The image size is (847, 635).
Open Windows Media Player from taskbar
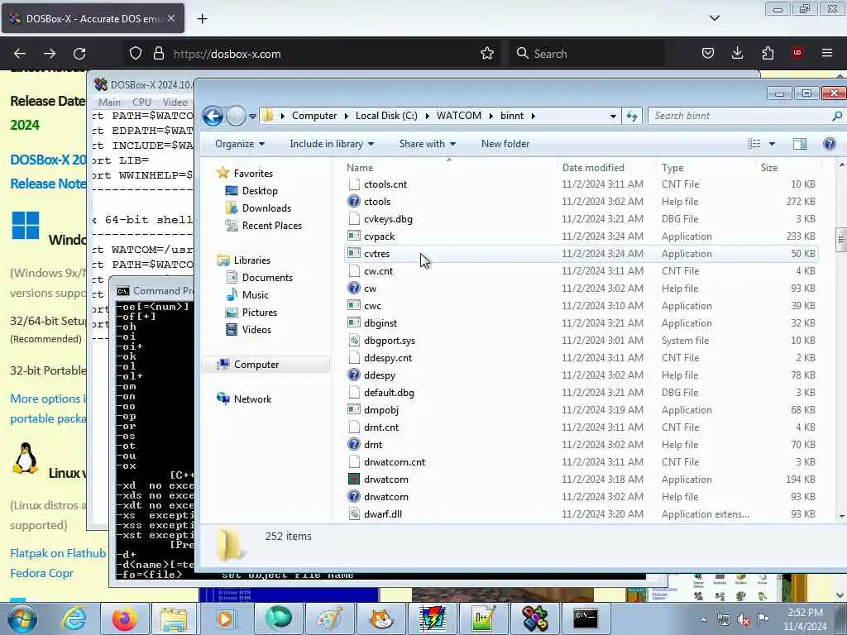click(225, 618)
